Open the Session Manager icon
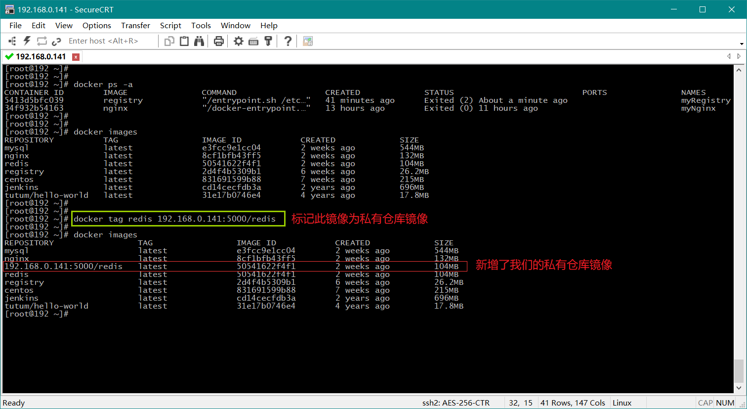Screen dimensions: 747x409 [x=12, y=41]
